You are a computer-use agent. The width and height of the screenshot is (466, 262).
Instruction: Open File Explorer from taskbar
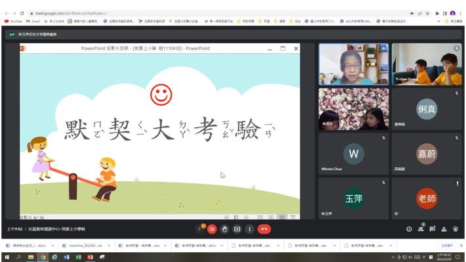click(31, 257)
